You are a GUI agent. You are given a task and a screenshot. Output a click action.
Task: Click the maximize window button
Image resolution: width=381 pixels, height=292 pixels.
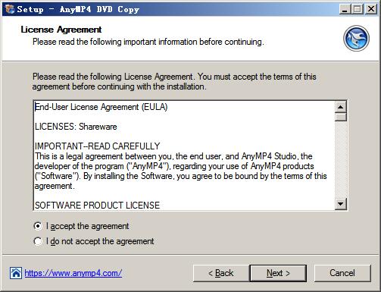pos(358,9)
